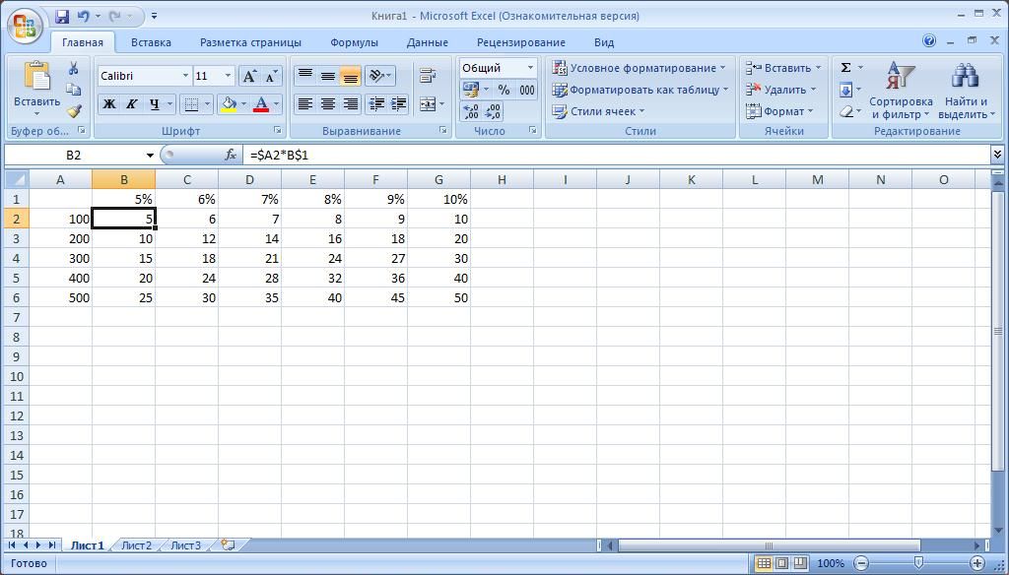Viewport: 1009px width, 575px height.
Task: Cut selection with scissors icon
Action: click(x=73, y=68)
